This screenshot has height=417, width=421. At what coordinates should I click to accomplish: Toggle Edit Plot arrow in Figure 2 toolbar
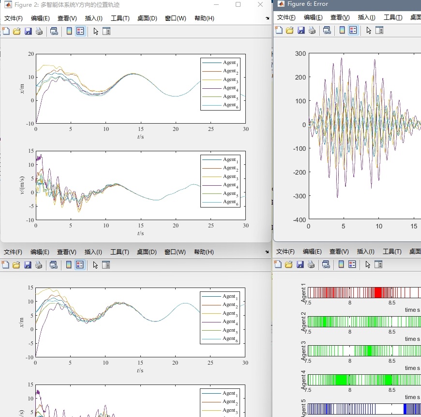pos(96,31)
